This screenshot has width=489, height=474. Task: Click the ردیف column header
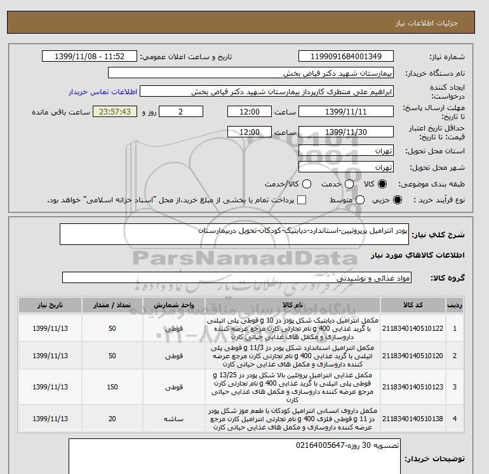click(x=455, y=305)
